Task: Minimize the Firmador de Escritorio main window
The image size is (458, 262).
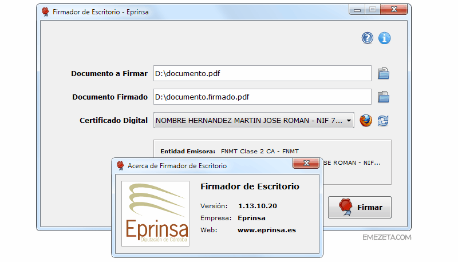Action: coord(357,10)
